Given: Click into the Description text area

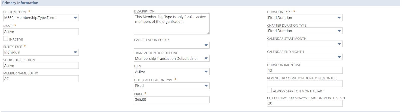Looking at the screenshot, I should point(171,24).
